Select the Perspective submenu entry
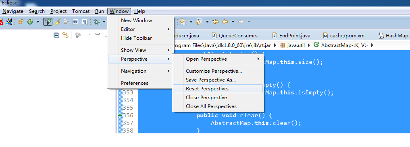 140,59
